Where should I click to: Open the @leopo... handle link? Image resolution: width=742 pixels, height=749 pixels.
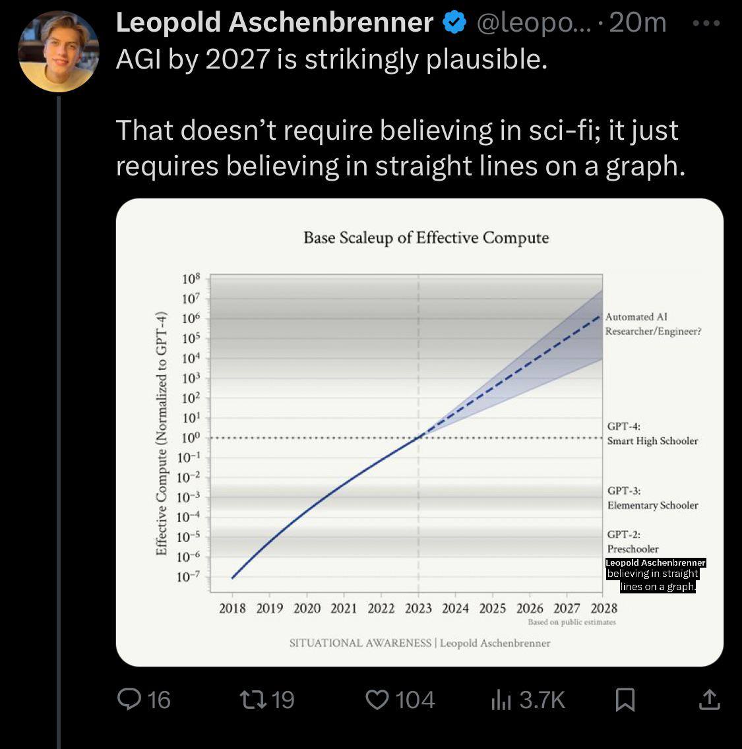(x=534, y=22)
